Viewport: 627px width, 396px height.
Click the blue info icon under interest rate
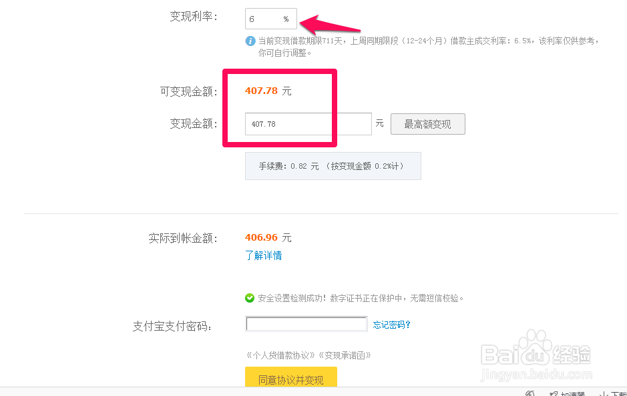tap(250, 41)
